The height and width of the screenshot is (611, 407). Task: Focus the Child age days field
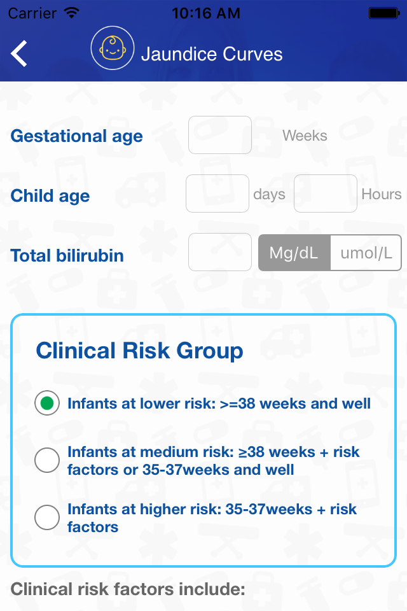[x=217, y=193]
